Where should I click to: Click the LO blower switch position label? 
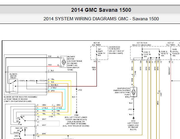pos(23,116)
